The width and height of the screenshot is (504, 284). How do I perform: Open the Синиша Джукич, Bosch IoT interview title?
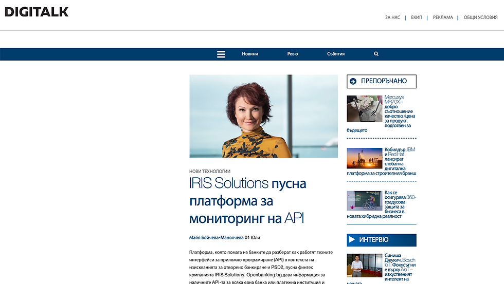click(x=400, y=269)
